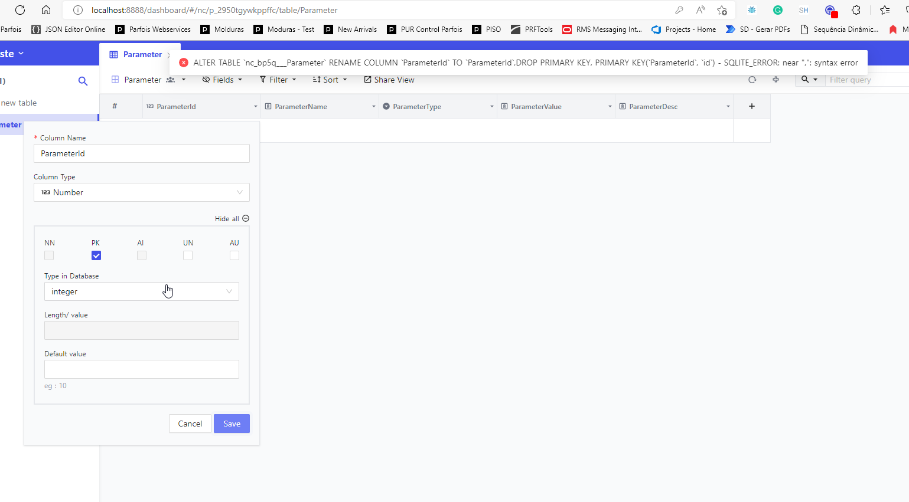909x502 pixels.
Task: Open the search options in the toolbar
Action: (x=809, y=79)
